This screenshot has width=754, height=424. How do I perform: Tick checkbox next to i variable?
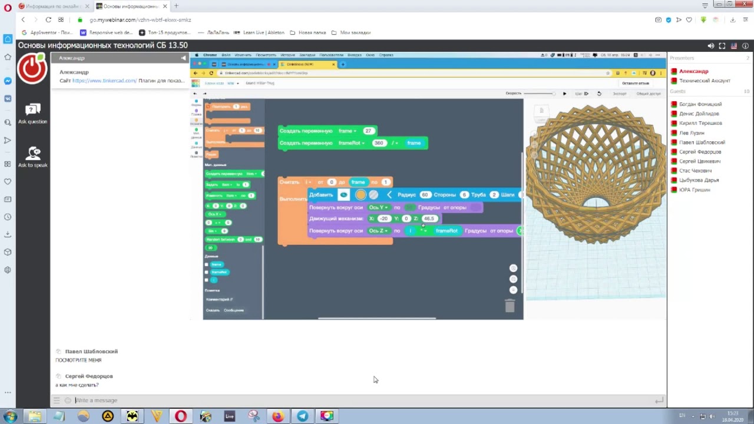pyautogui.click(x=206, y=280)
